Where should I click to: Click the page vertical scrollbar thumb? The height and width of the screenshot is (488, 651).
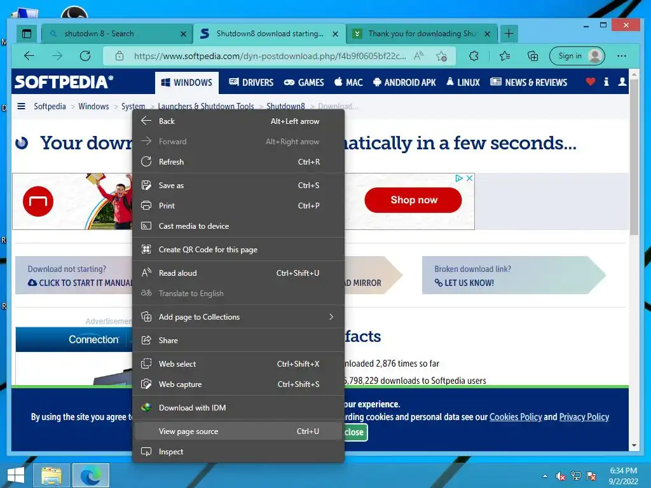point(634,157)
